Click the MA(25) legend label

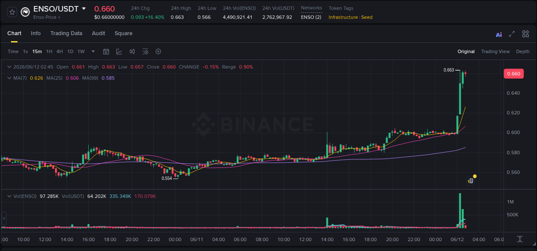click(55, 78)
